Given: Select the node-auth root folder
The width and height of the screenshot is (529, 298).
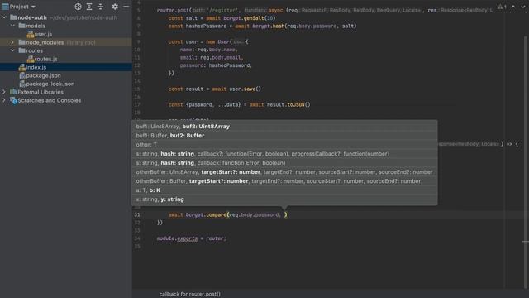Looking at the screenshot, I should point(32,17).
